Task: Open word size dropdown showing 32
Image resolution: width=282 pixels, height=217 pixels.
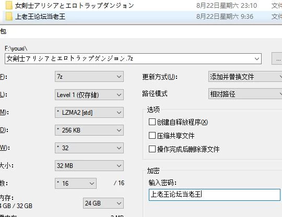Action: (89, 148)
